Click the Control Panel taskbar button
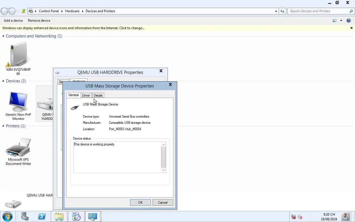355x222 pixels. pyautogui.click(x=93, y=216)
